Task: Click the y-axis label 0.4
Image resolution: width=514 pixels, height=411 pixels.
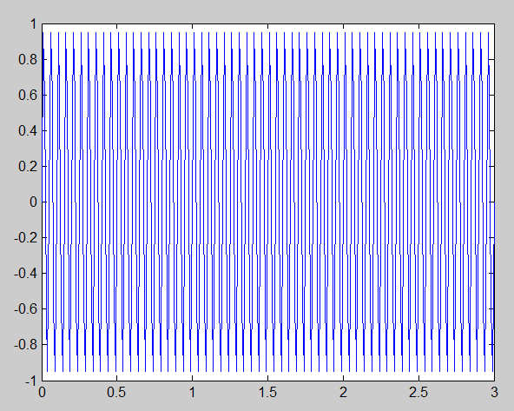Action: point(28,131)
